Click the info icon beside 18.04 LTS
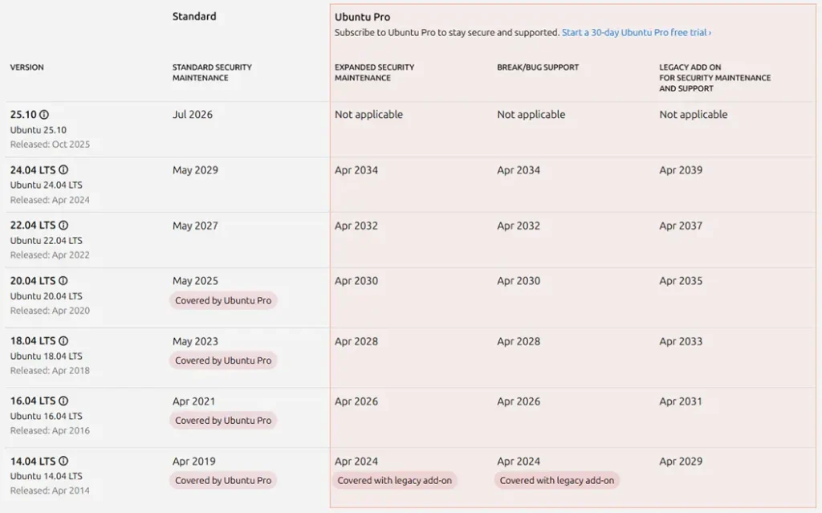Image resolution: width=822 pixels, height=513 pixels. (x=63, y=341)
